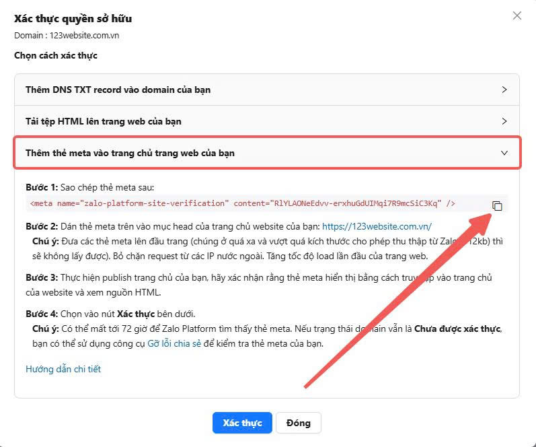Click the 'Chọn cách xác thực' heading
This screenshot has width=536, height=447.
pos(56,55)
